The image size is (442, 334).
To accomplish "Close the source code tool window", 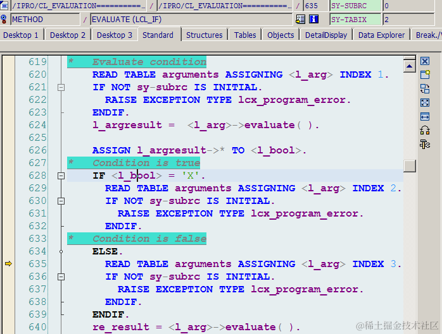I will coord(425,61).
